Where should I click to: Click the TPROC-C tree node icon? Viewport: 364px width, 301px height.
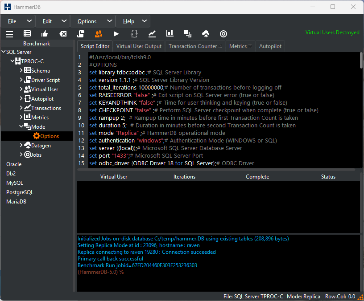18,61
